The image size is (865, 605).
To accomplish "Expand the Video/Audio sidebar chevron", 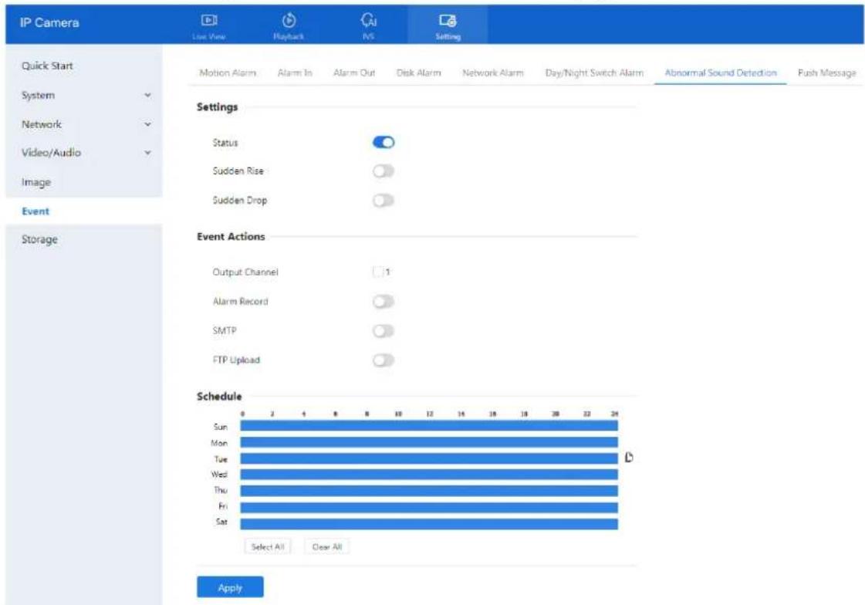I will [x=147, y=153].
